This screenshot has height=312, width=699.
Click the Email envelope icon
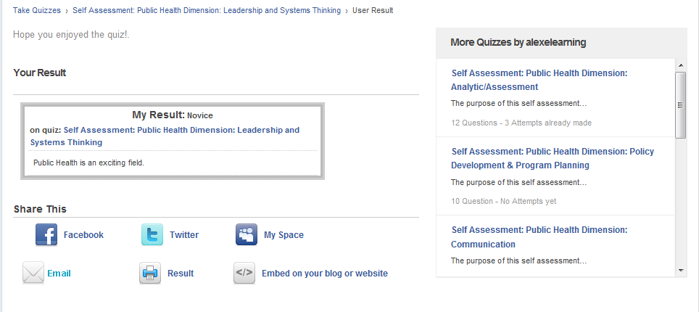tap(33, 273)
